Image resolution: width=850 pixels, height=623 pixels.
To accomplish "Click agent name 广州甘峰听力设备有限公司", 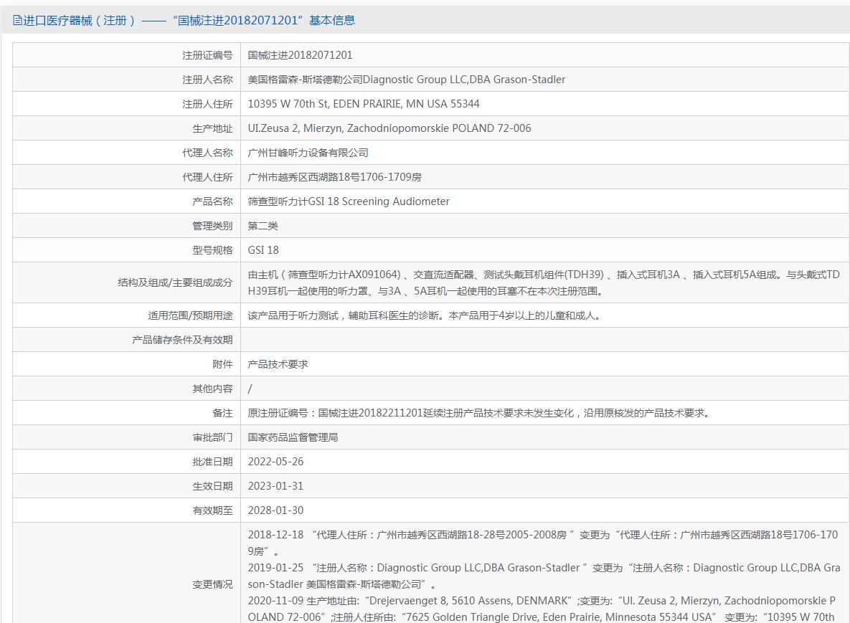I will tap(308, 153).
